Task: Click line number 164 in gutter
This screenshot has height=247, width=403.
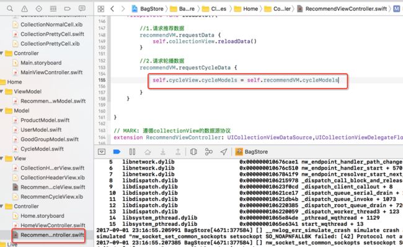Action: click(102, 137)
